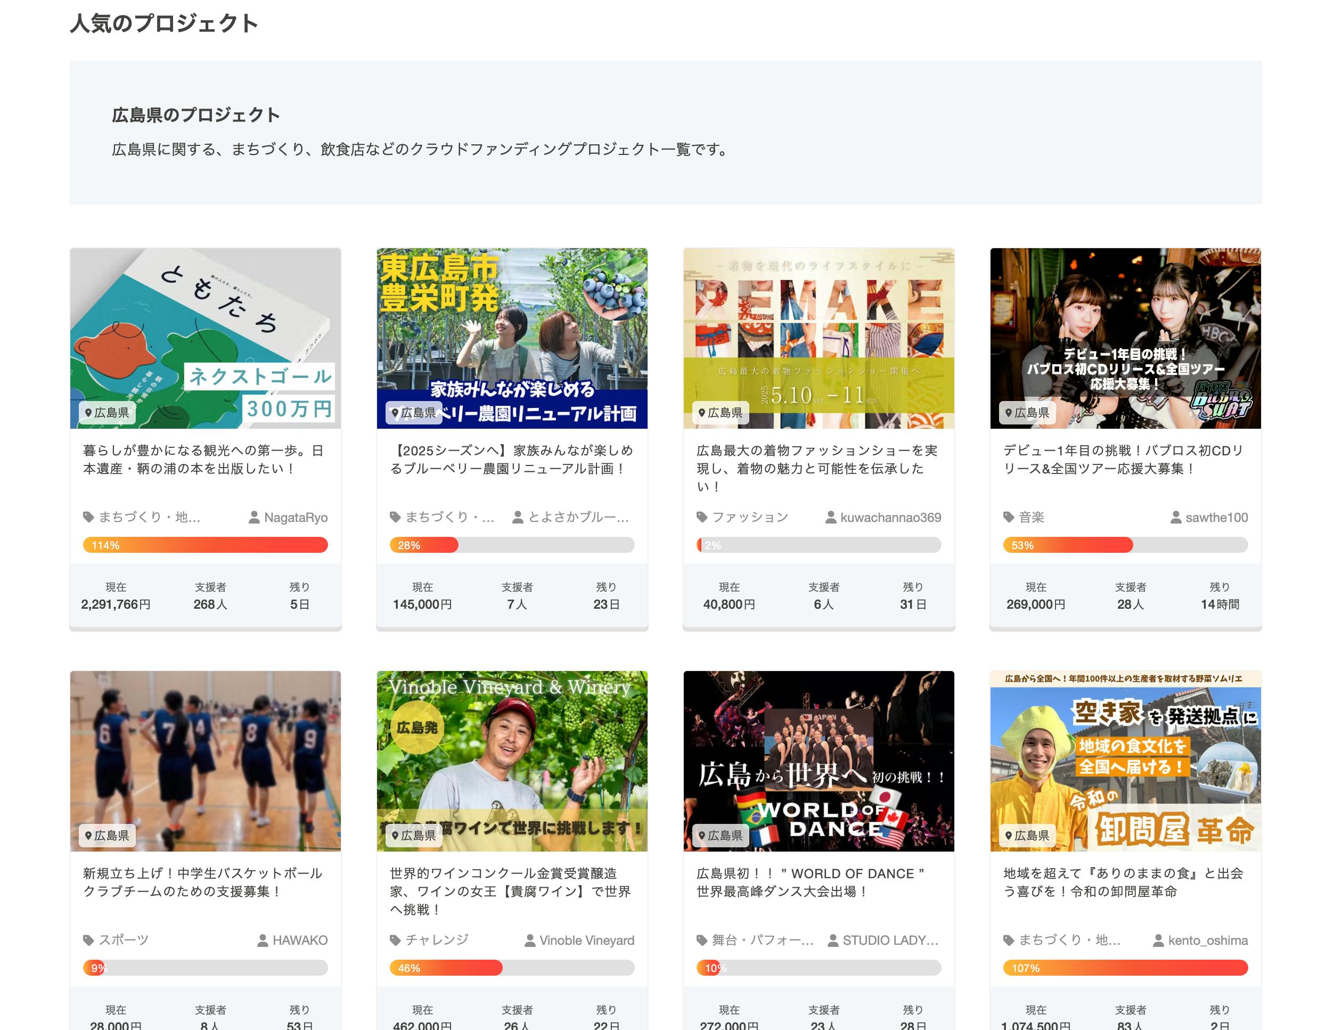The height and width of the screenshot is (1030, 1342).
Task: Click the 広島県 location badge on the basketball photo
Action: pyautogui.click(x=107, y=836)
